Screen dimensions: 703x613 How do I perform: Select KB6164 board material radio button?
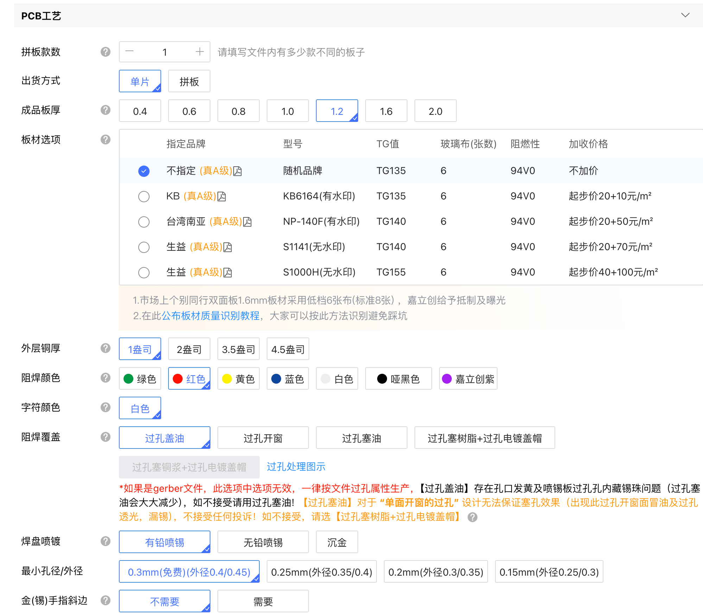(144, 196)
